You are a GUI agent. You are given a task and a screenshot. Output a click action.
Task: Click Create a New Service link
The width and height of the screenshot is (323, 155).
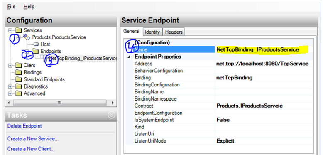coord(33,139)
